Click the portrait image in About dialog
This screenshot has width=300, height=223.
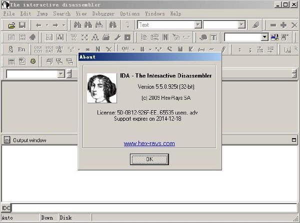(x=102, y=88)
